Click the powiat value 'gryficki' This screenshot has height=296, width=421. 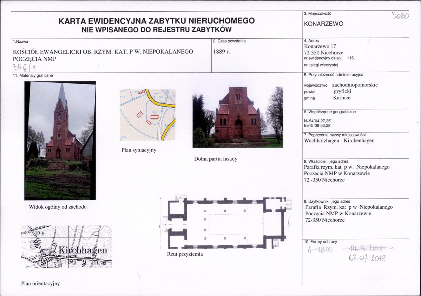tap(342, 92)
